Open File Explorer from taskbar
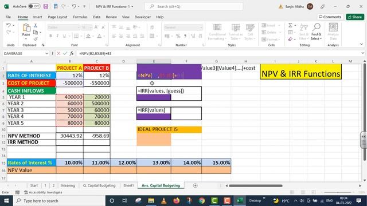This screenshot has height=206, width=367. 151,201
